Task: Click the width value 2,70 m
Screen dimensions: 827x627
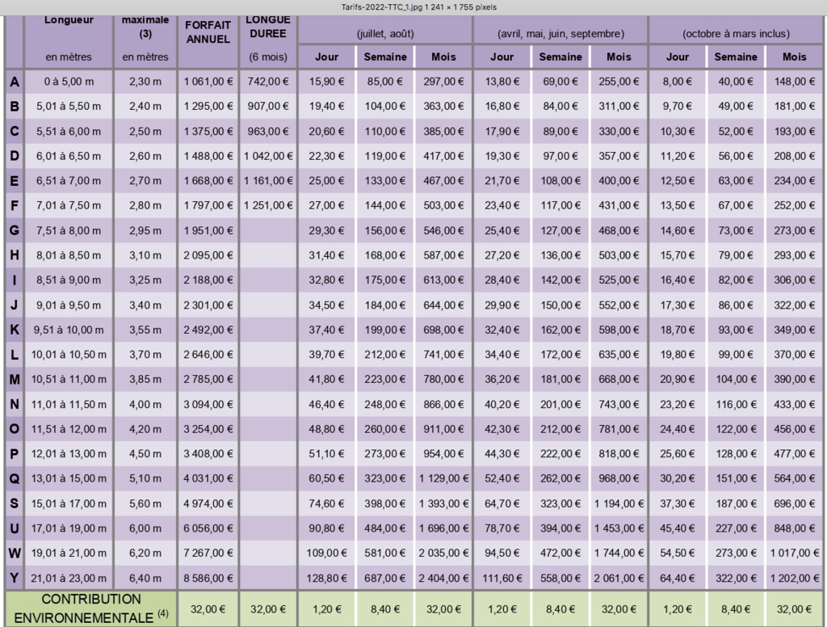Action: [x=145, y=181]
